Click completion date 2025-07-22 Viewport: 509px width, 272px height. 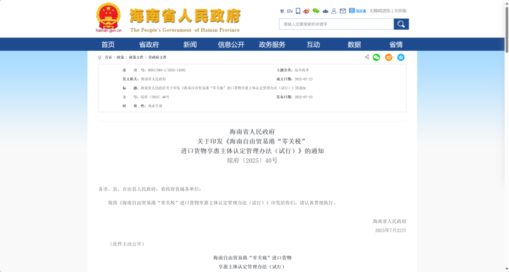click(304, 79)
